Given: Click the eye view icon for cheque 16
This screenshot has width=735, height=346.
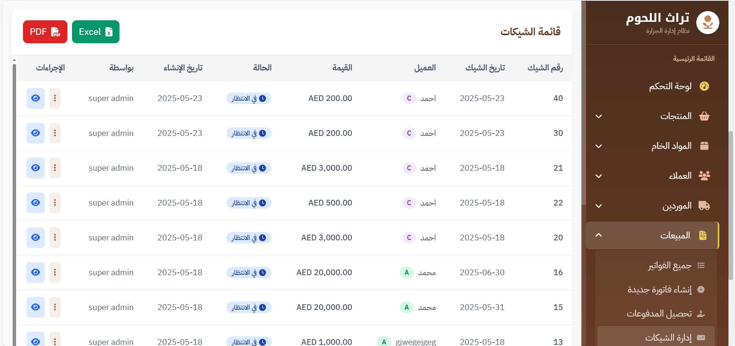Looking at the screenshot, I should pyautogui.click(x=36, y=273).
